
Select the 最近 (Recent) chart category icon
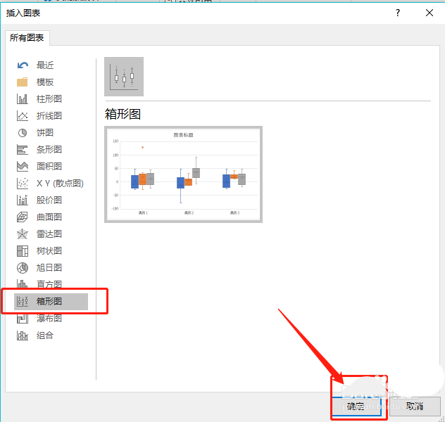(x=23, y=65)
